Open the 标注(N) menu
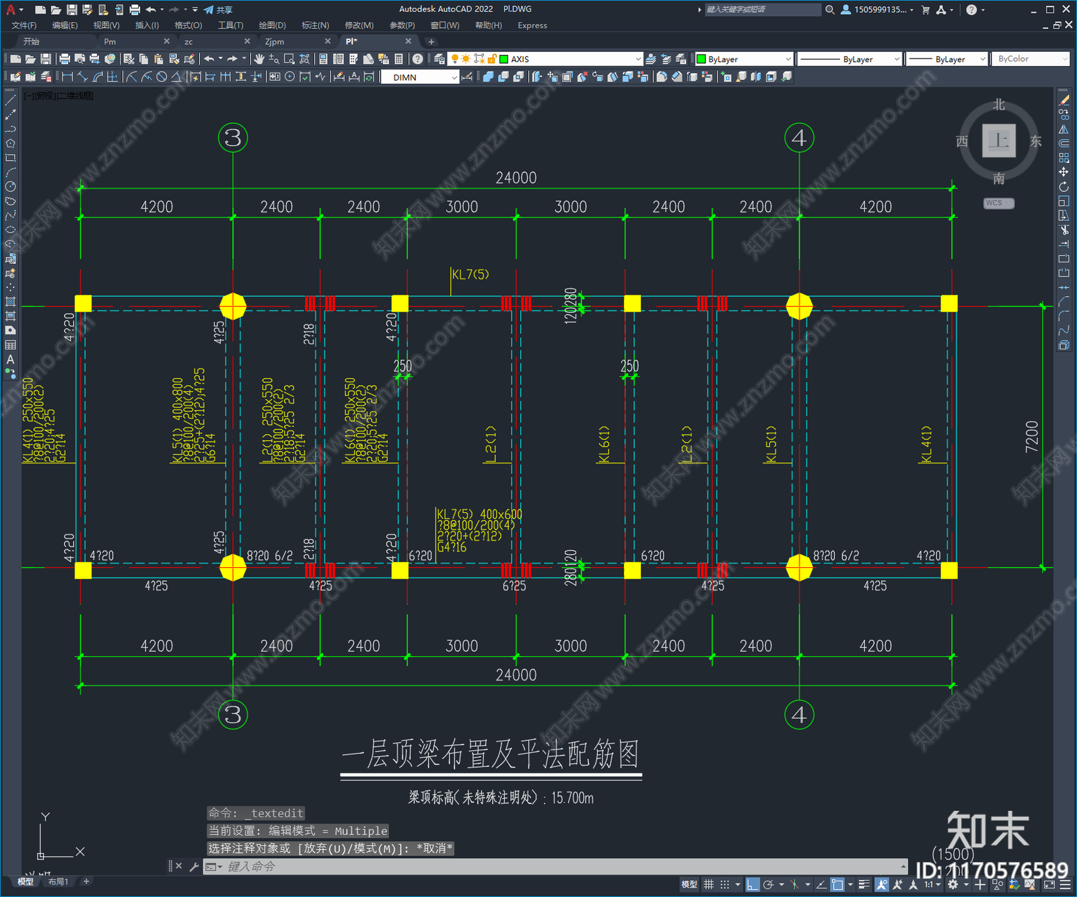Viewport: 1077px width, 897px height. [x=315, y=26]
